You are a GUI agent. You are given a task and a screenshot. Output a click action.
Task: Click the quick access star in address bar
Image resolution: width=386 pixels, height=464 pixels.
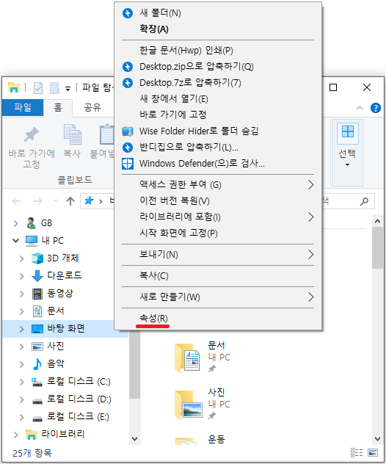(89, 201)
